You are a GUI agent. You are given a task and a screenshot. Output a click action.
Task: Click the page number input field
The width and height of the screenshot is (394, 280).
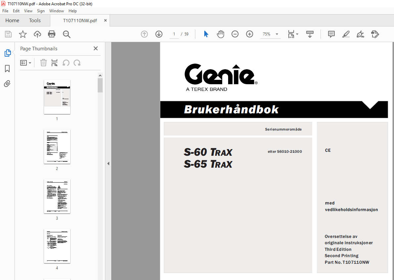174,34
